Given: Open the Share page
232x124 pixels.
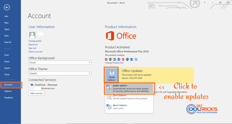Looking at the screenshot, I should (x=7, y=62).
